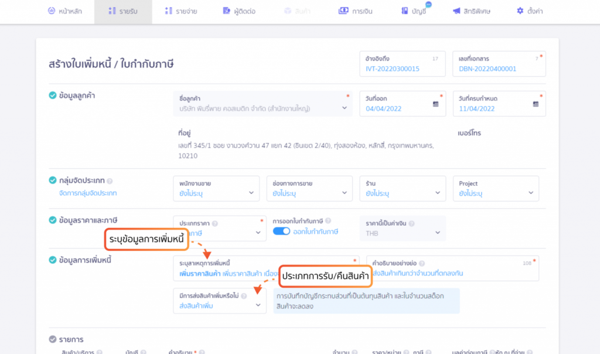Image resolution: width=600 pixels, height=354 pixels.
Task: Go to the การเงิน menu tab
Action: click(x=356, y=12)
